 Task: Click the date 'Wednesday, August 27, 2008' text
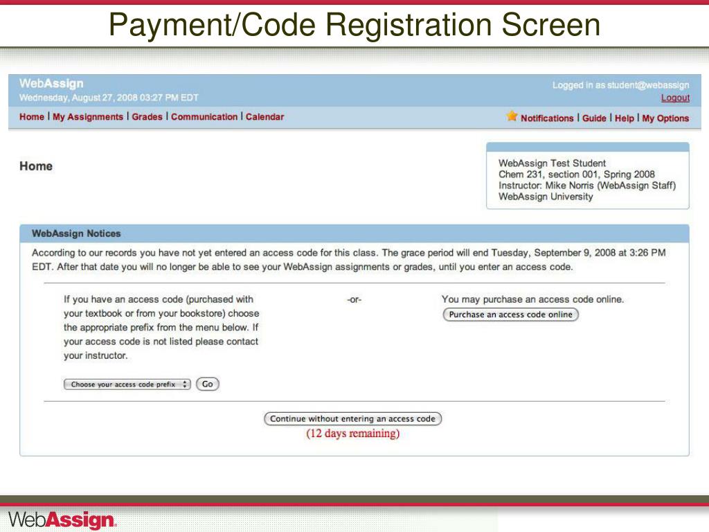tap(78, 97)
